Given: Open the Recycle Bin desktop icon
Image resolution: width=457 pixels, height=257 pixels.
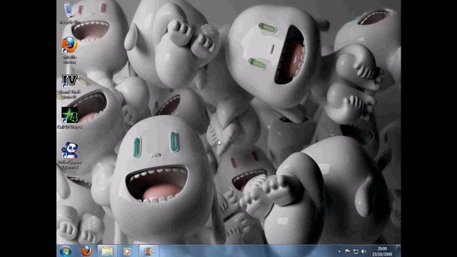Looking at the screenshot, I should coord(69,12).
